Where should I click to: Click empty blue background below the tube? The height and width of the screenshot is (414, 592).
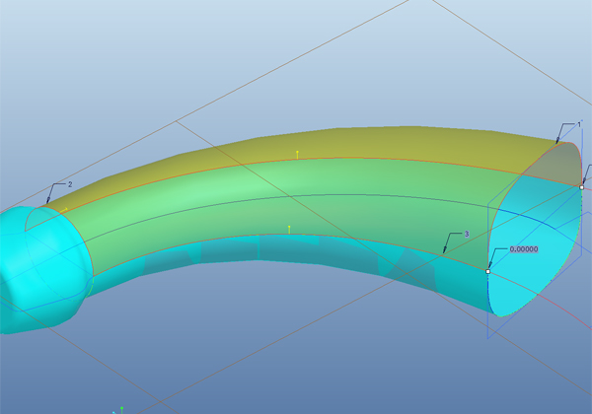[296, 365]
